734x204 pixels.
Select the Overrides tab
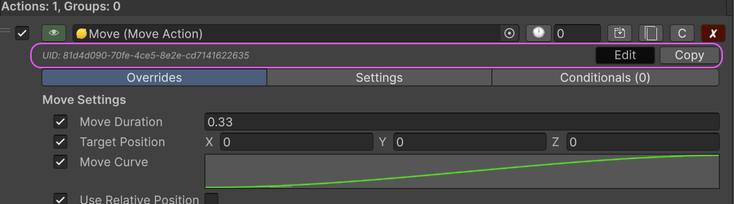tap(154, 78)
